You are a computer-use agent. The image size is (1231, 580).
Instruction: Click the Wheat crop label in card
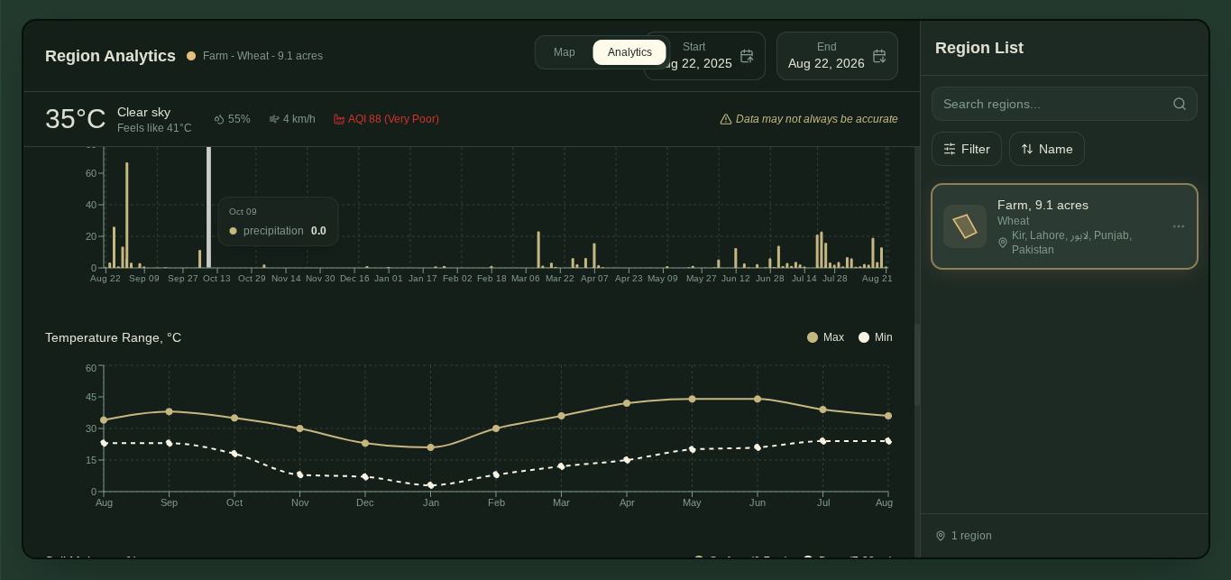coord(1013,221)
